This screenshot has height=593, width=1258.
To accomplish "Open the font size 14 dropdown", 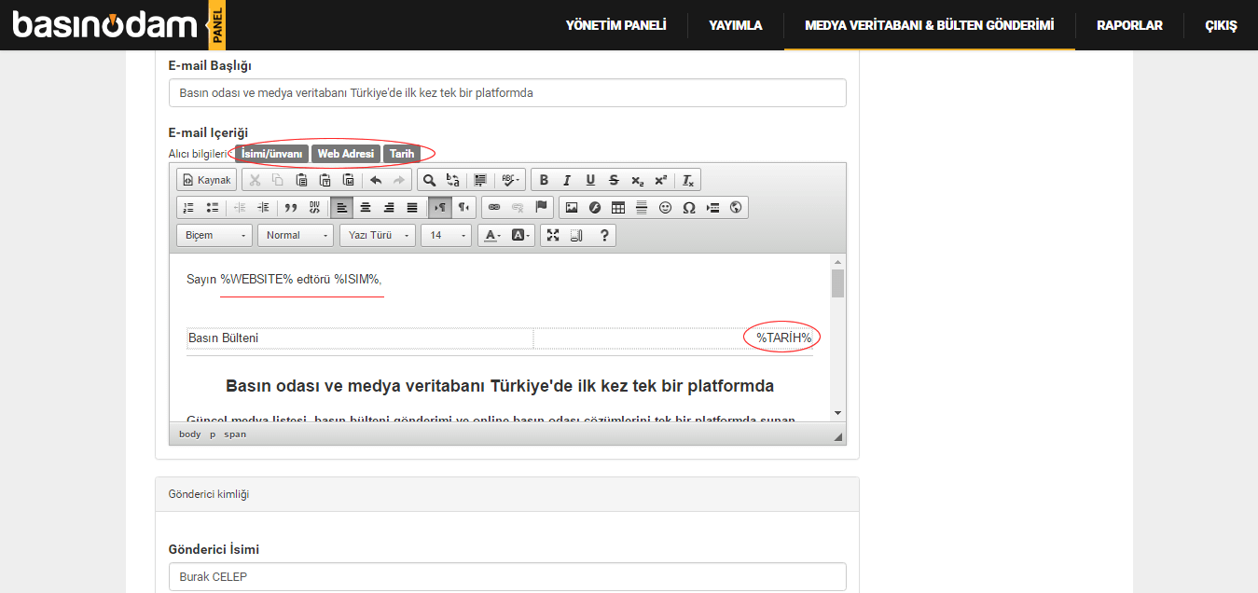I will [447, 235].
